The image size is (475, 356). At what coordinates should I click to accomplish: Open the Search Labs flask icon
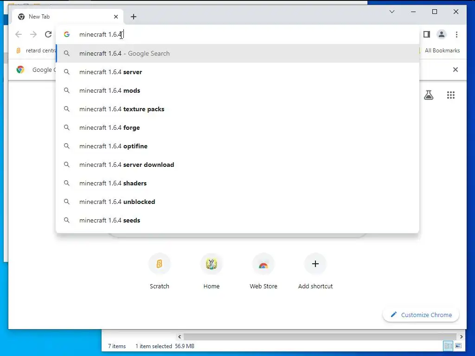pos(429,95)
